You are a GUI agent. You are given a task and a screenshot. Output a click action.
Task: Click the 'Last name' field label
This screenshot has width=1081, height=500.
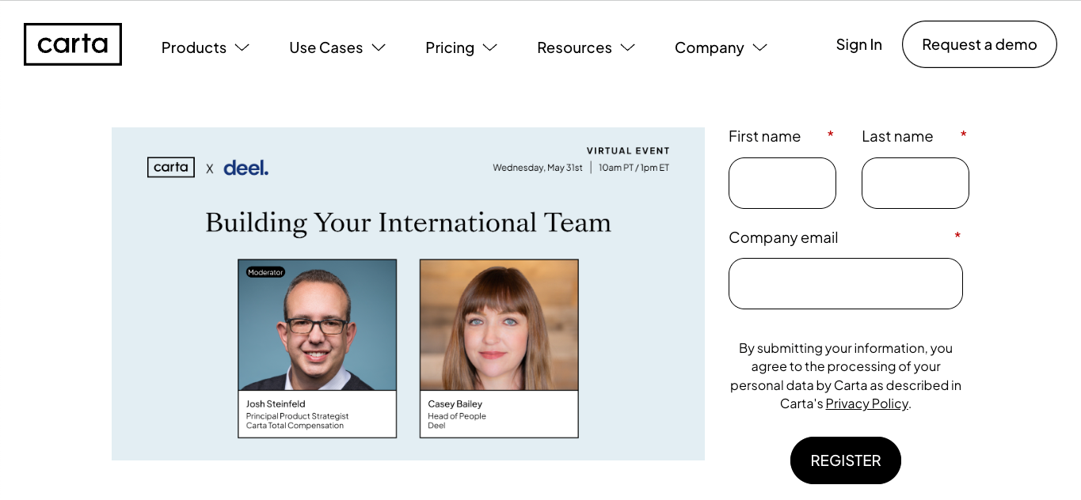click(x=897, y=136)
